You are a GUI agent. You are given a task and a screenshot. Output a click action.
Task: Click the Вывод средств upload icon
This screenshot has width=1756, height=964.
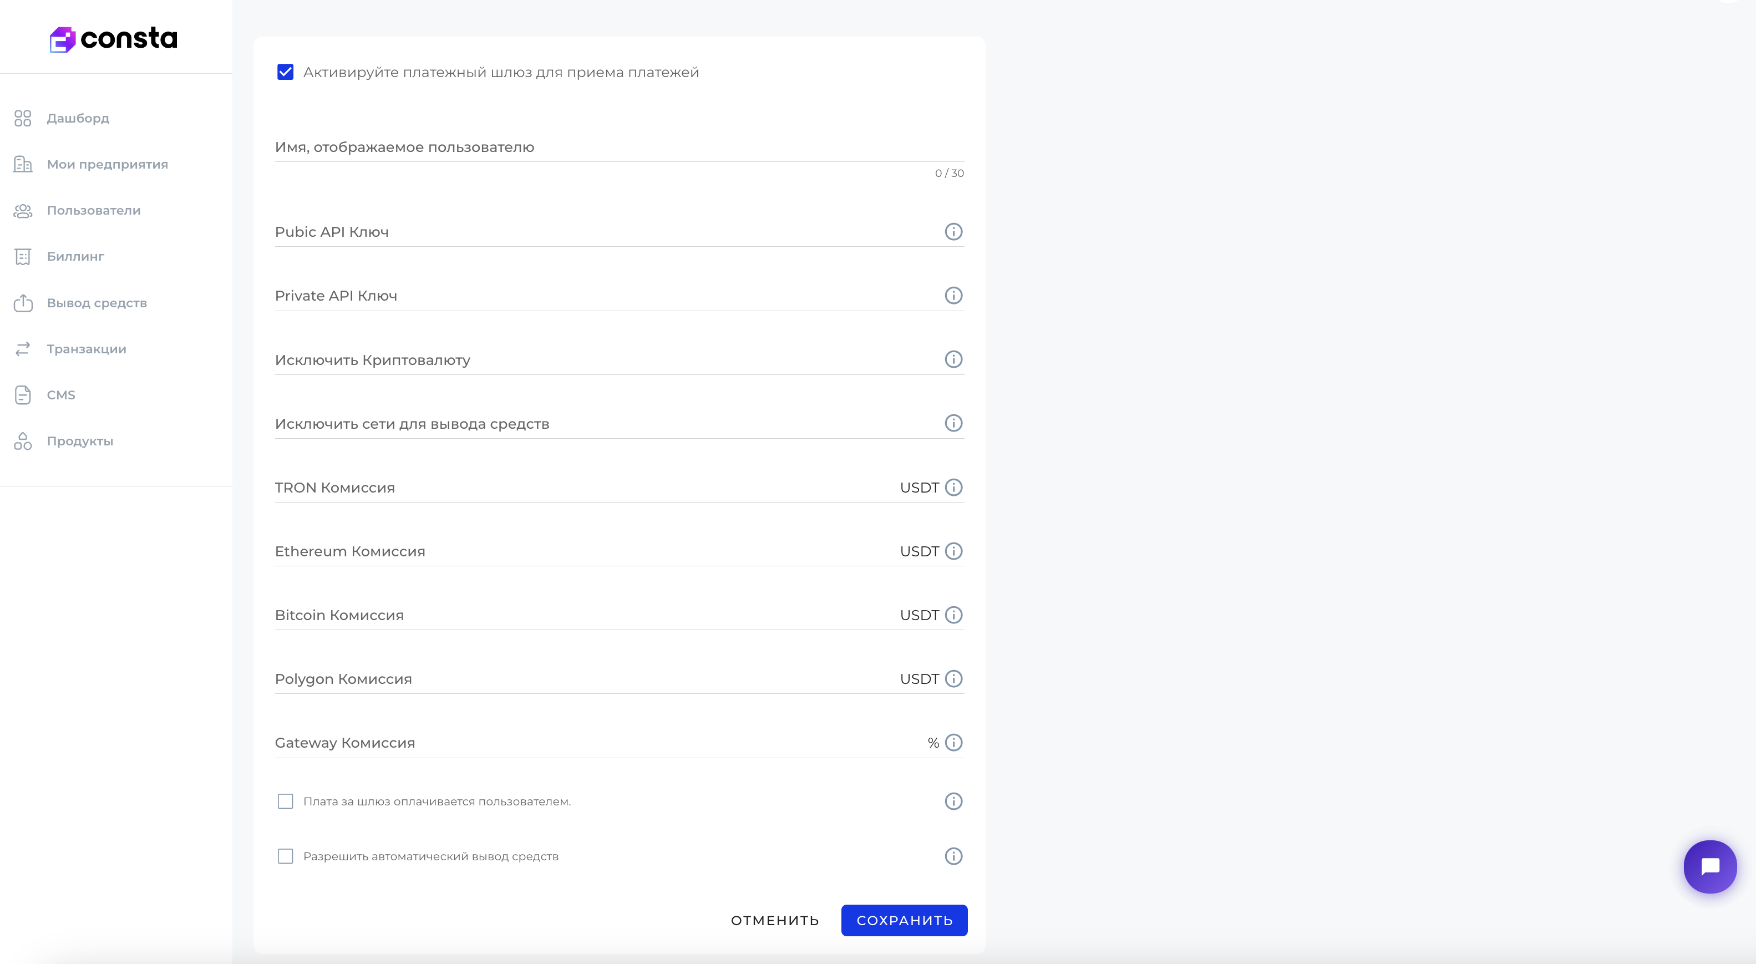(23, 303)
